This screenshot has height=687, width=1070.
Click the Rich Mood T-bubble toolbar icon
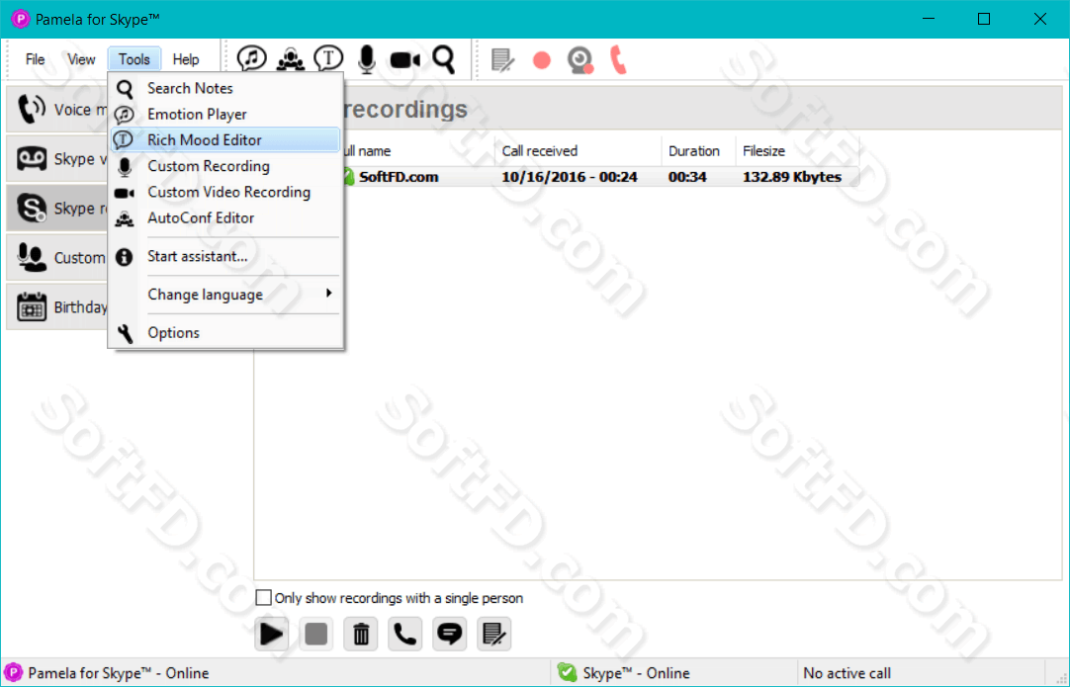pyautogui.click(x=328, y=58)
